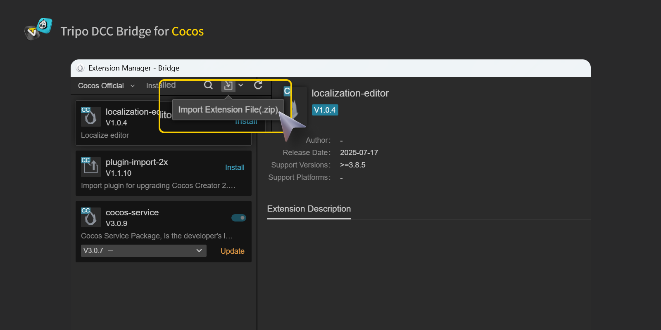
Task: Click the import extension file icon
Action: [228, 85]
